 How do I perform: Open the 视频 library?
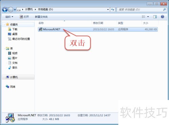(15, 53)
